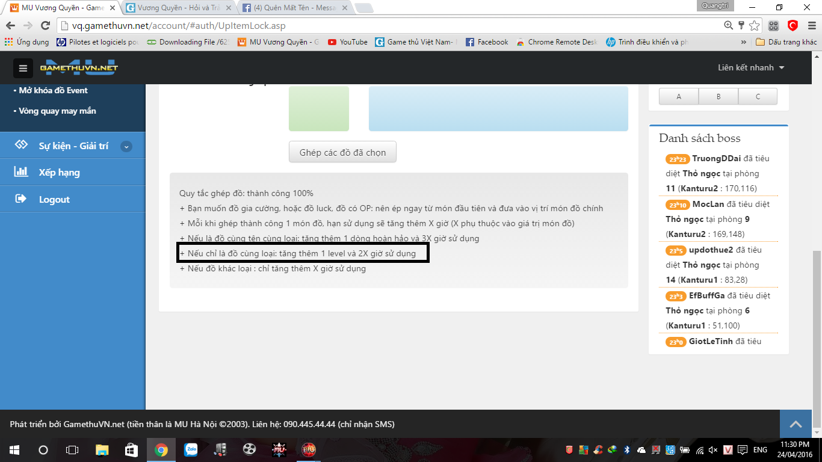
Task: Expand the Liên kết nhanh dropdown
Action: [x=751, y=67]
